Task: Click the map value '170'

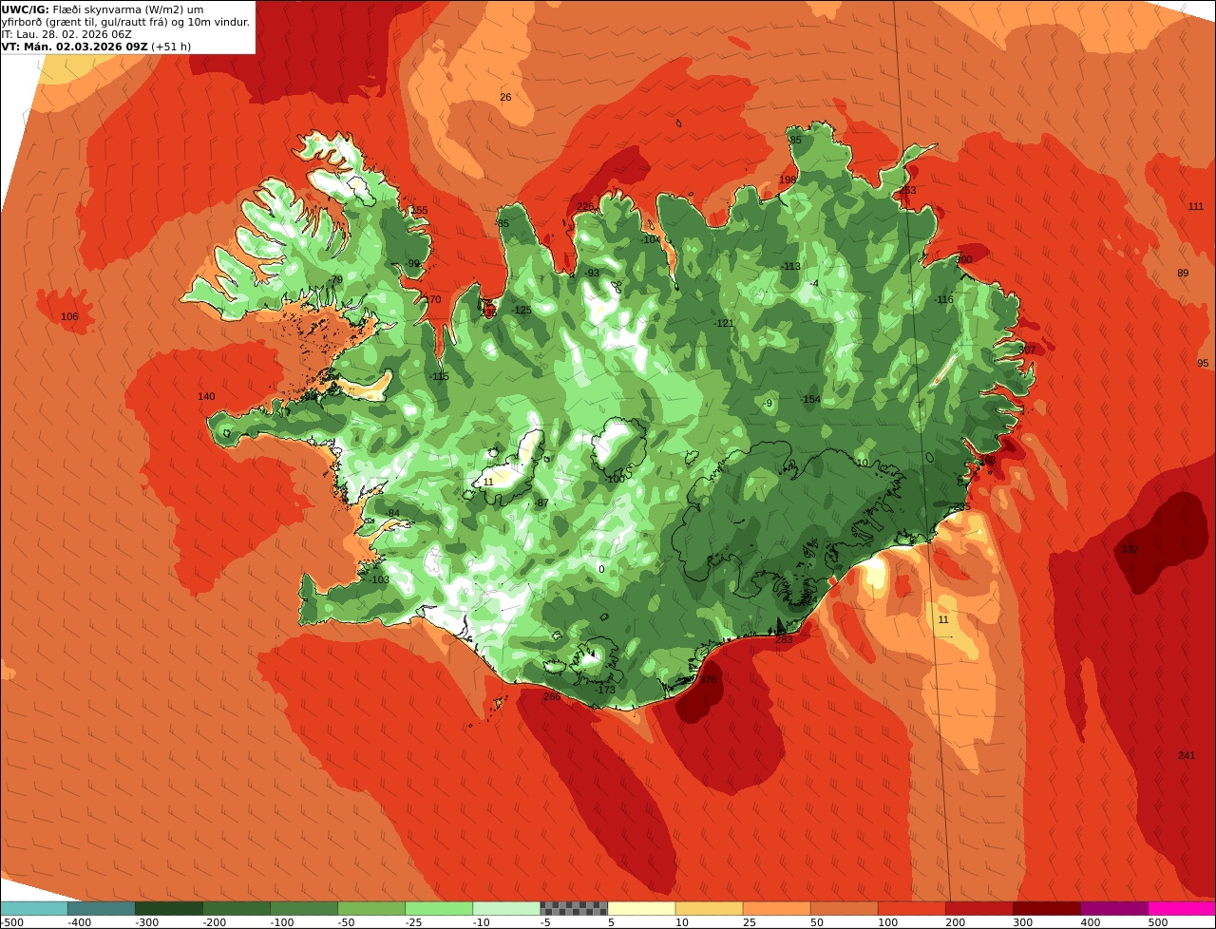Action: click(x=432, y=300)
